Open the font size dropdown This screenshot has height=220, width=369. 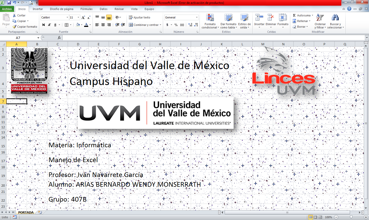tap(78, 17)
